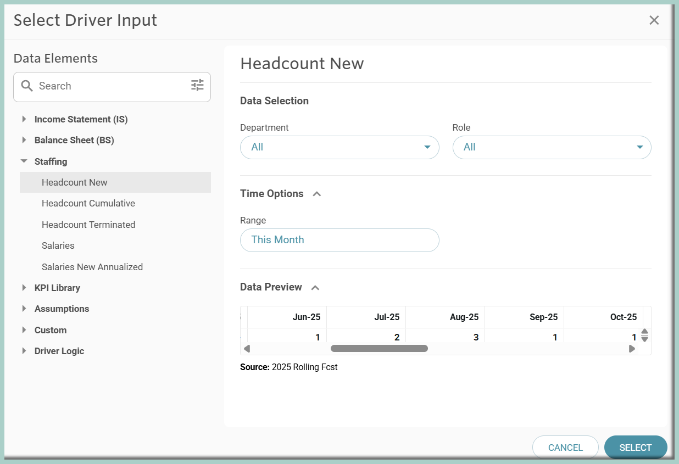The height and width of the screenshot is (464, 679).
Task: Click the Staffing tree label
Action: pos(51,161)
